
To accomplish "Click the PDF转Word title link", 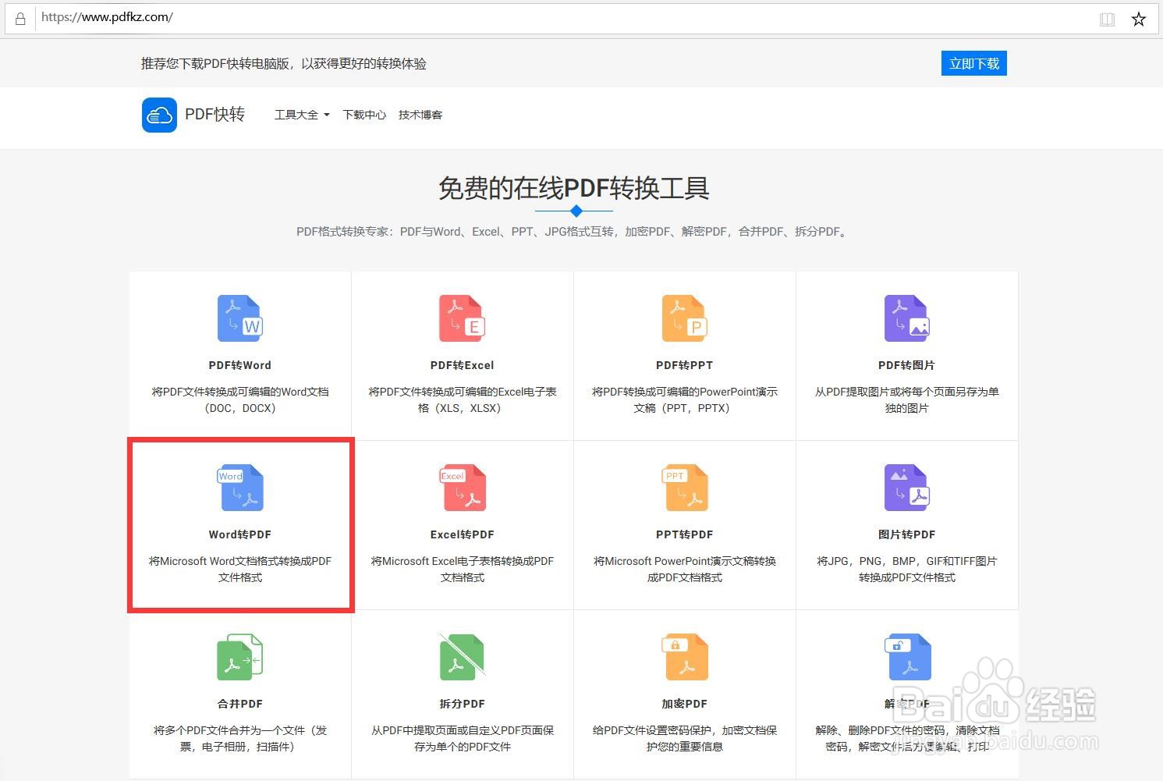I will coord(240,365).
